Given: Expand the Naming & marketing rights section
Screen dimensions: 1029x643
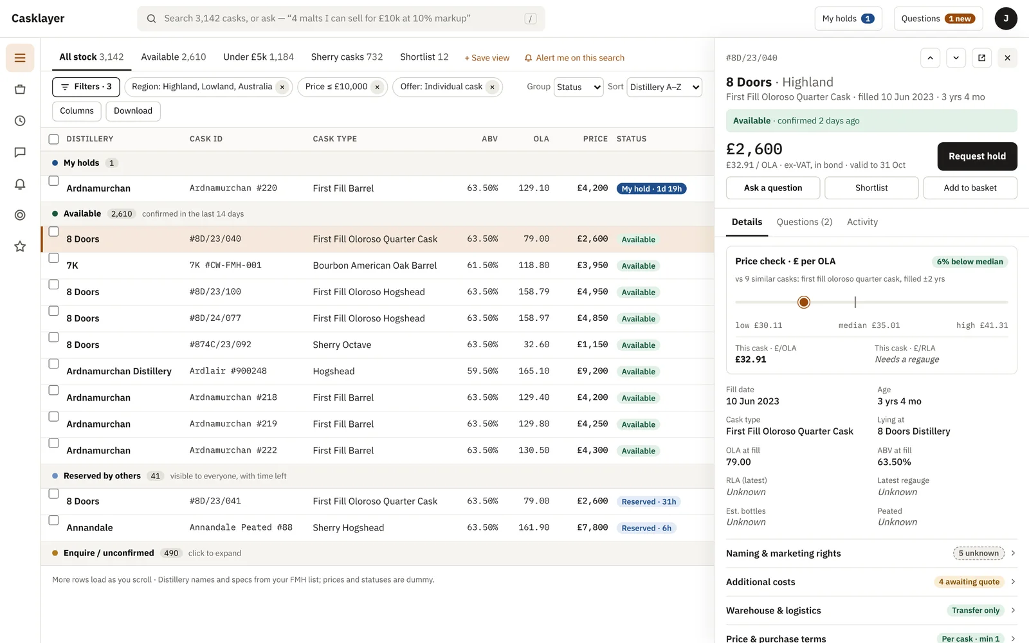Looking at the screenshot, I should (871, 553).
